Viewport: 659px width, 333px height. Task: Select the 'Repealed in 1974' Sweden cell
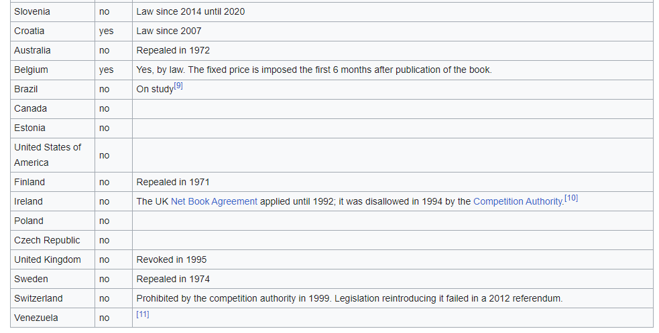[x=393, y=280]
